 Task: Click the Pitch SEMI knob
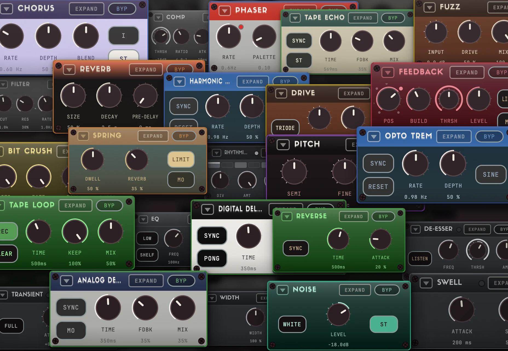pos(294,172)
